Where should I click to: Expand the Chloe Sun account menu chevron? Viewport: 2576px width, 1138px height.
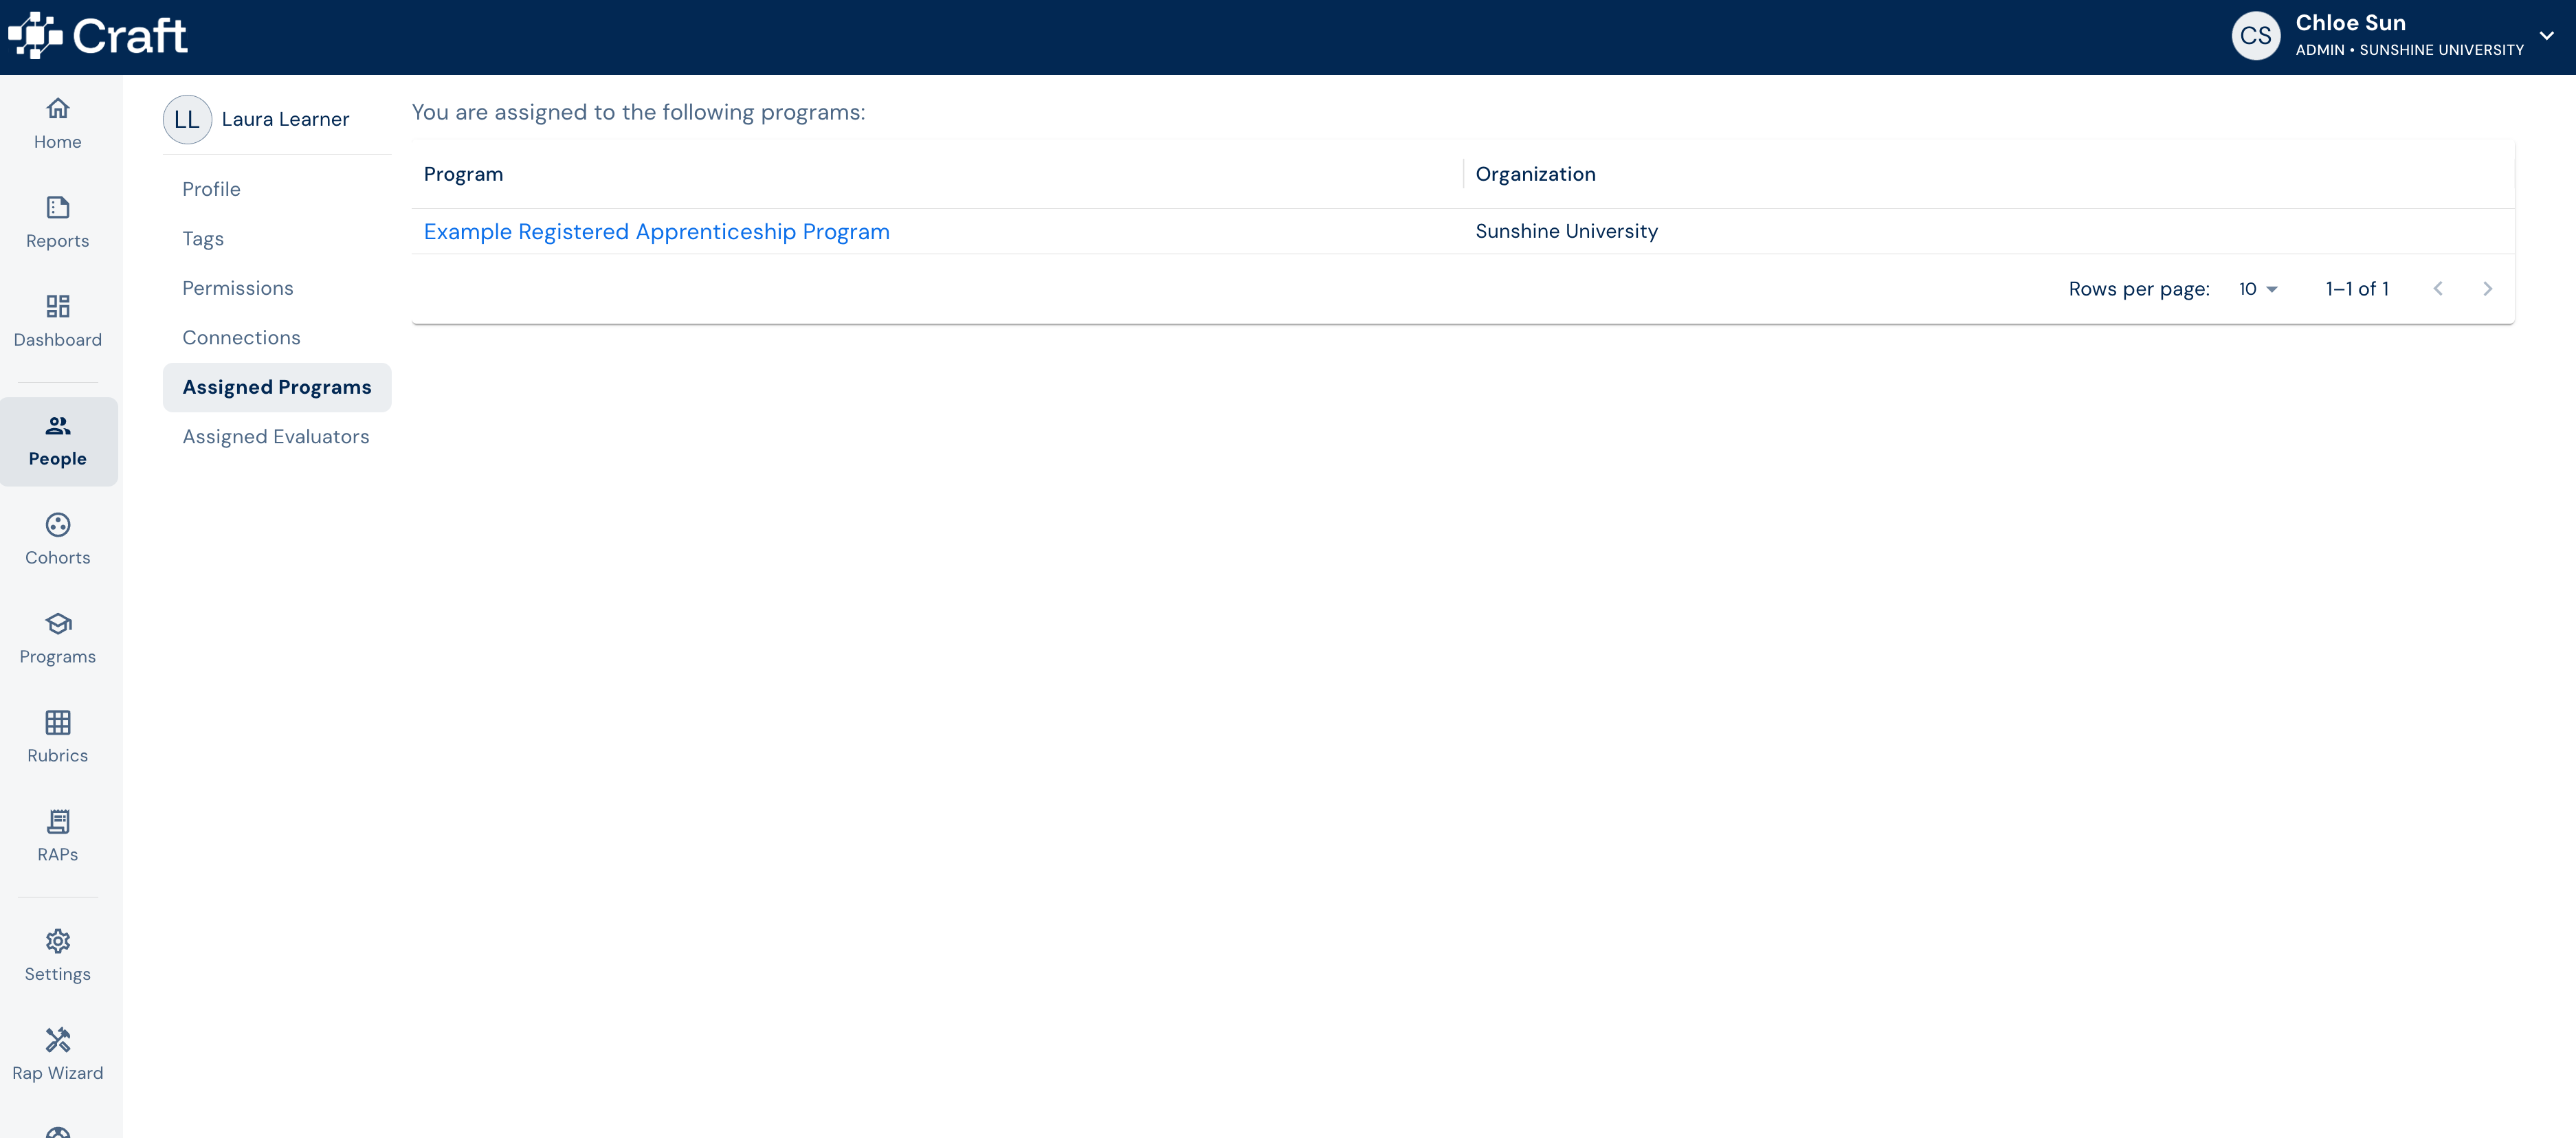click(x=2547, y=36)
